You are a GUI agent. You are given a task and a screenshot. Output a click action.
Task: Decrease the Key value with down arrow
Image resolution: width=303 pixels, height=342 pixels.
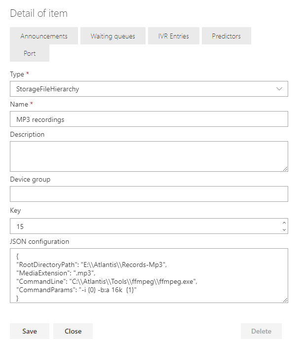[x=284, y=229]
